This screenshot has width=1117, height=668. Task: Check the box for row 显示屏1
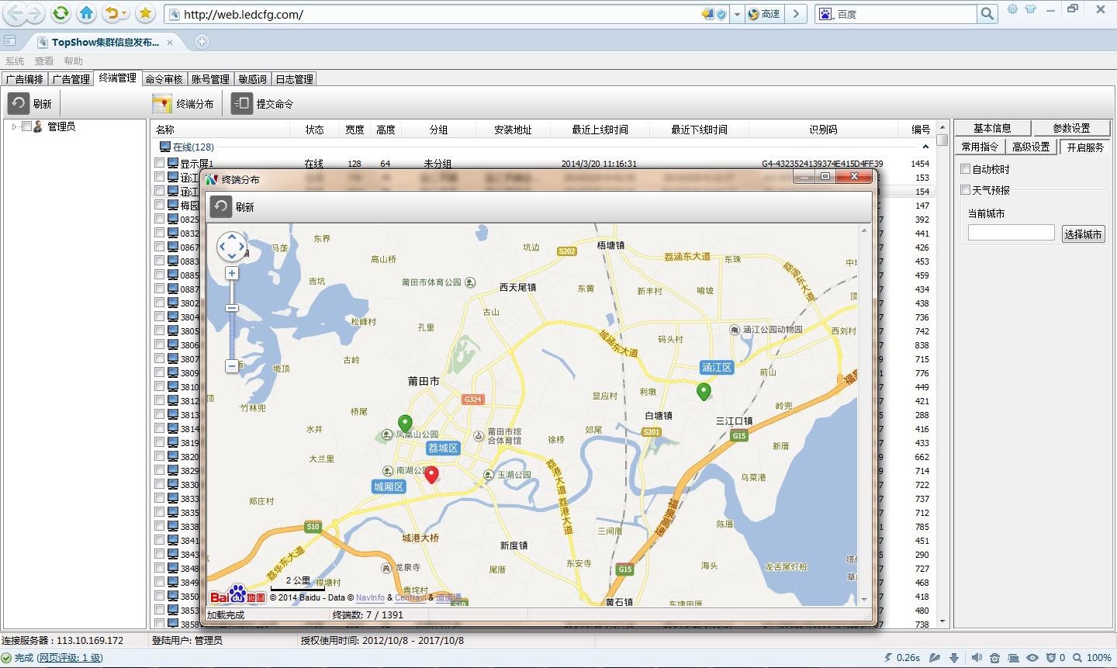tap(159, 163)
